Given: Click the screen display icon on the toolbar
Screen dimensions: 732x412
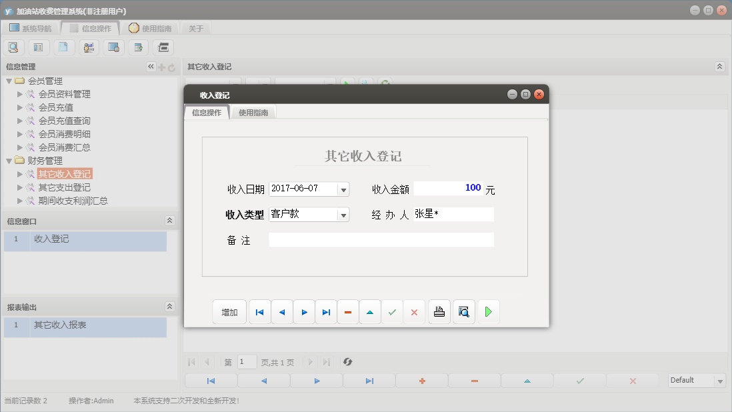Looking at the screenshot, I should tap(113, 47).
